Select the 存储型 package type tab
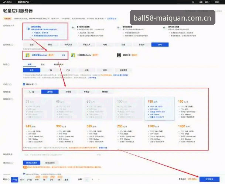 [x=68, y=92]
